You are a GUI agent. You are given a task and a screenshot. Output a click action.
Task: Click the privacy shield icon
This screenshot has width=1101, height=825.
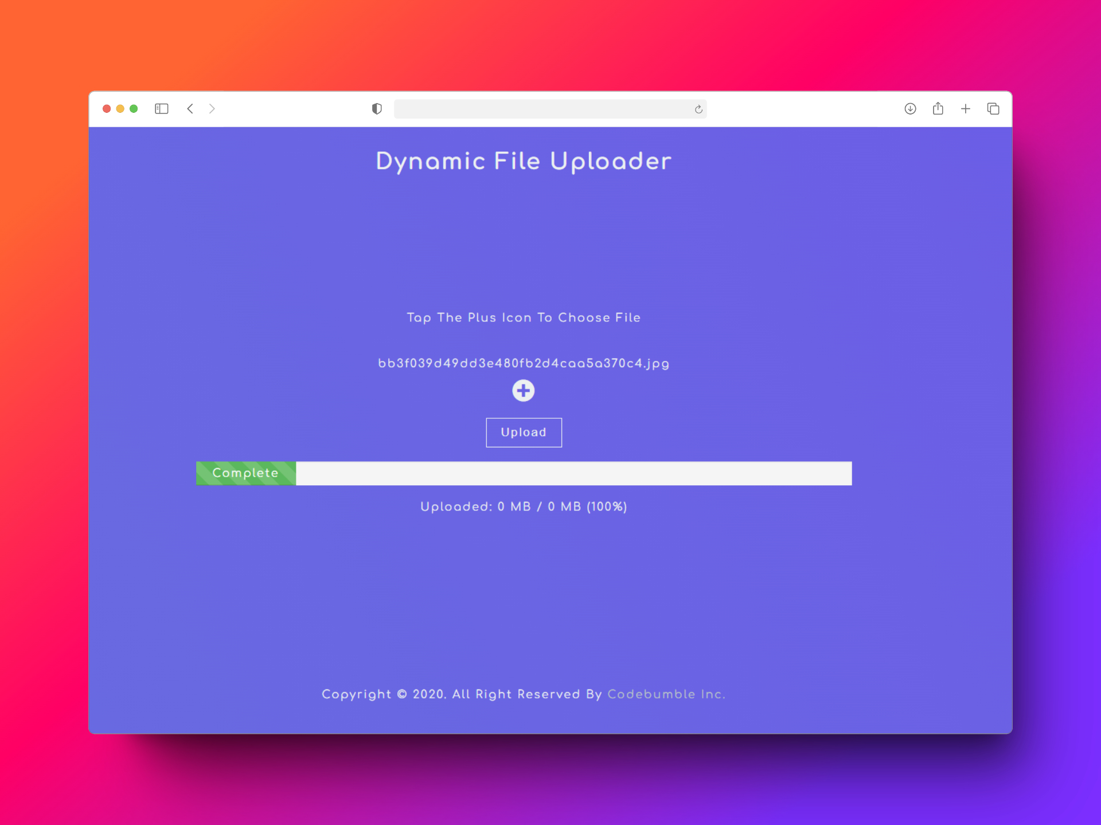pos(377,109)
